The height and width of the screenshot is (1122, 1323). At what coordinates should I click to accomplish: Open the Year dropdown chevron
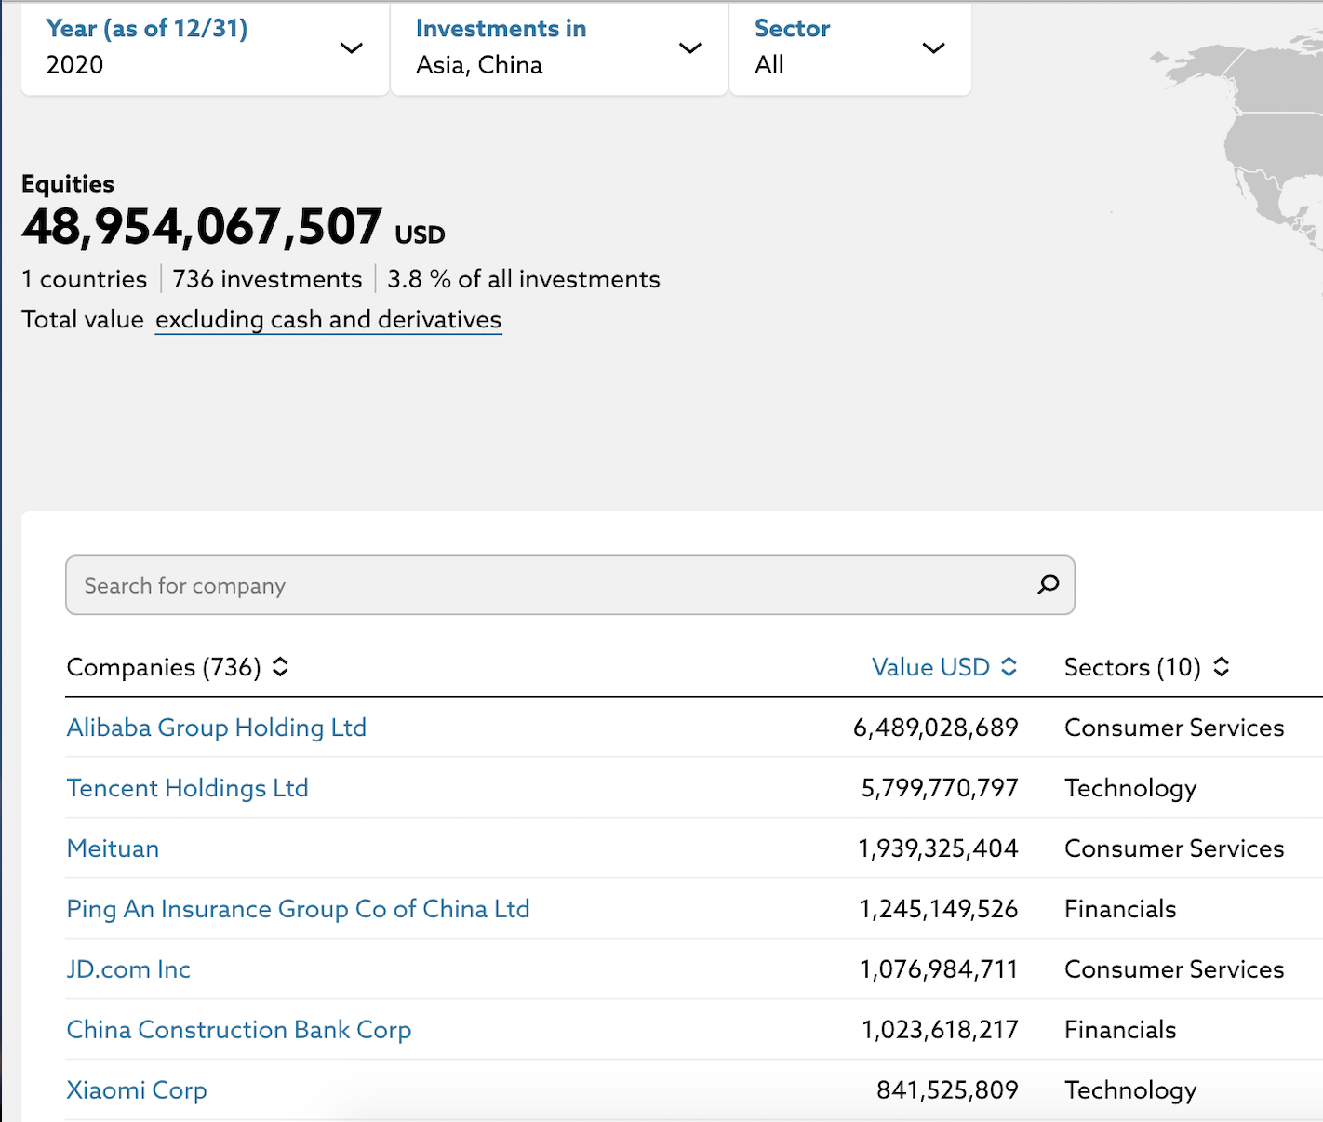[x=351, y=48]
